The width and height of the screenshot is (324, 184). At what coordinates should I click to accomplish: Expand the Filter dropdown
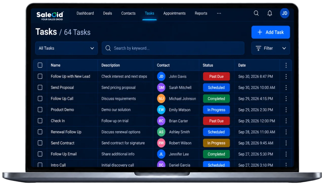271,48
